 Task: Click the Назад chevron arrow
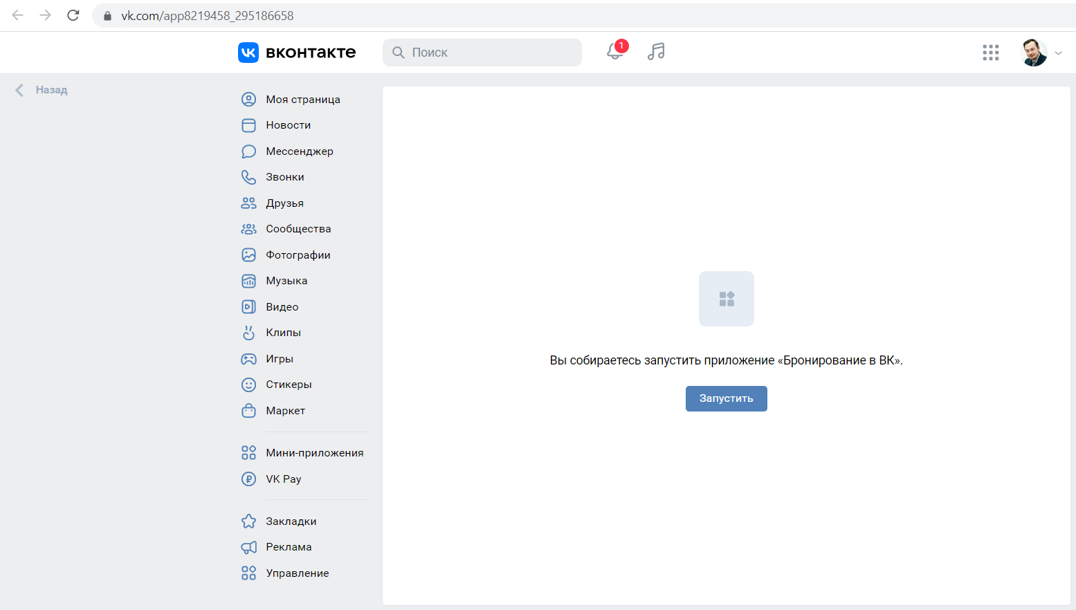[19, 90]
